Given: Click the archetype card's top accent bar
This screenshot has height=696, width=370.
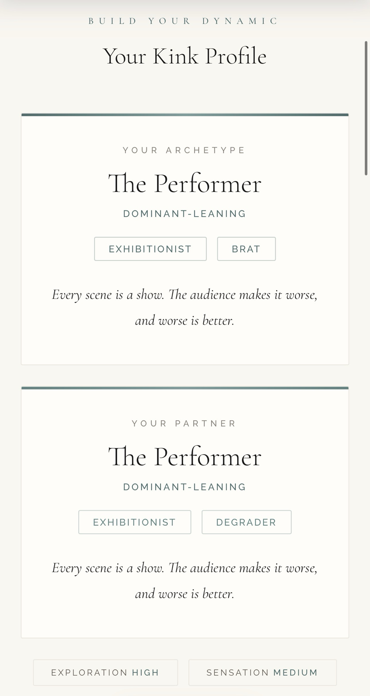Looking at the screenshot, I should (x=184, y=115).
